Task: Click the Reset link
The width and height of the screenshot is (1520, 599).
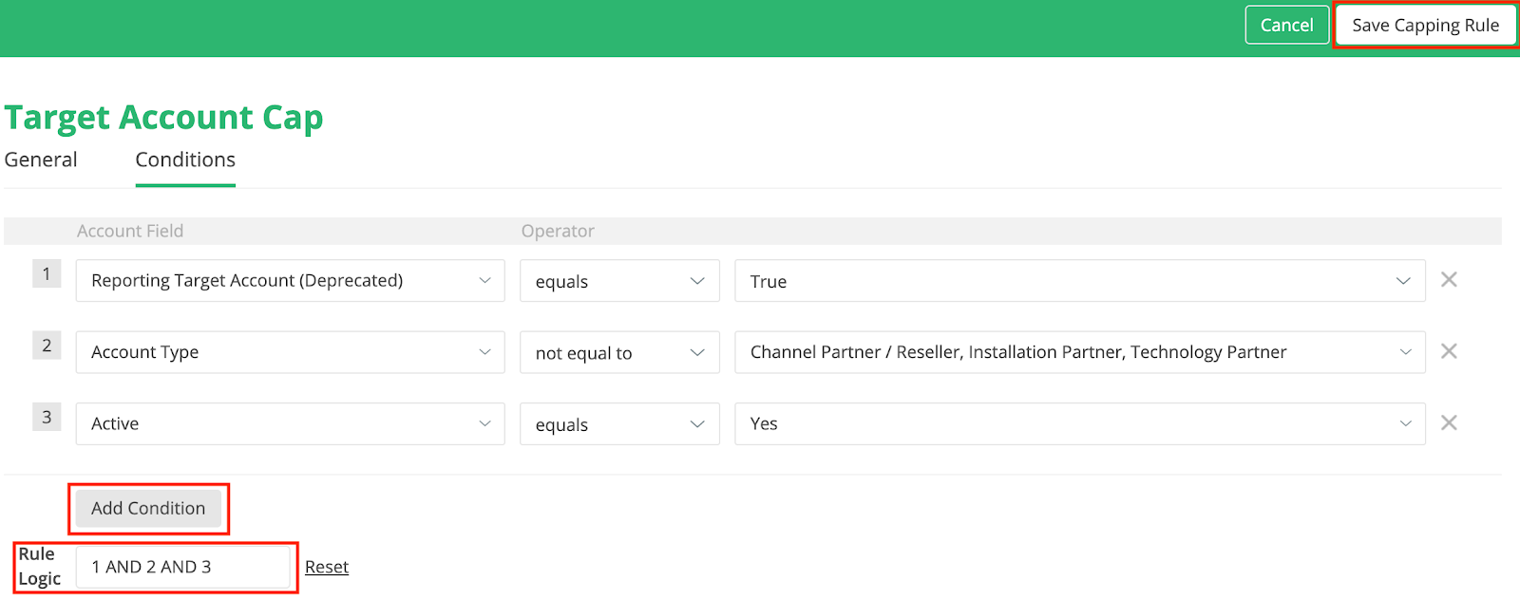Action: click(x=327, y=567)
